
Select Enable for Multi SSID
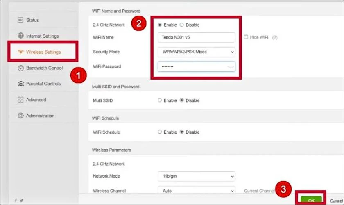(x=160, y=100)
